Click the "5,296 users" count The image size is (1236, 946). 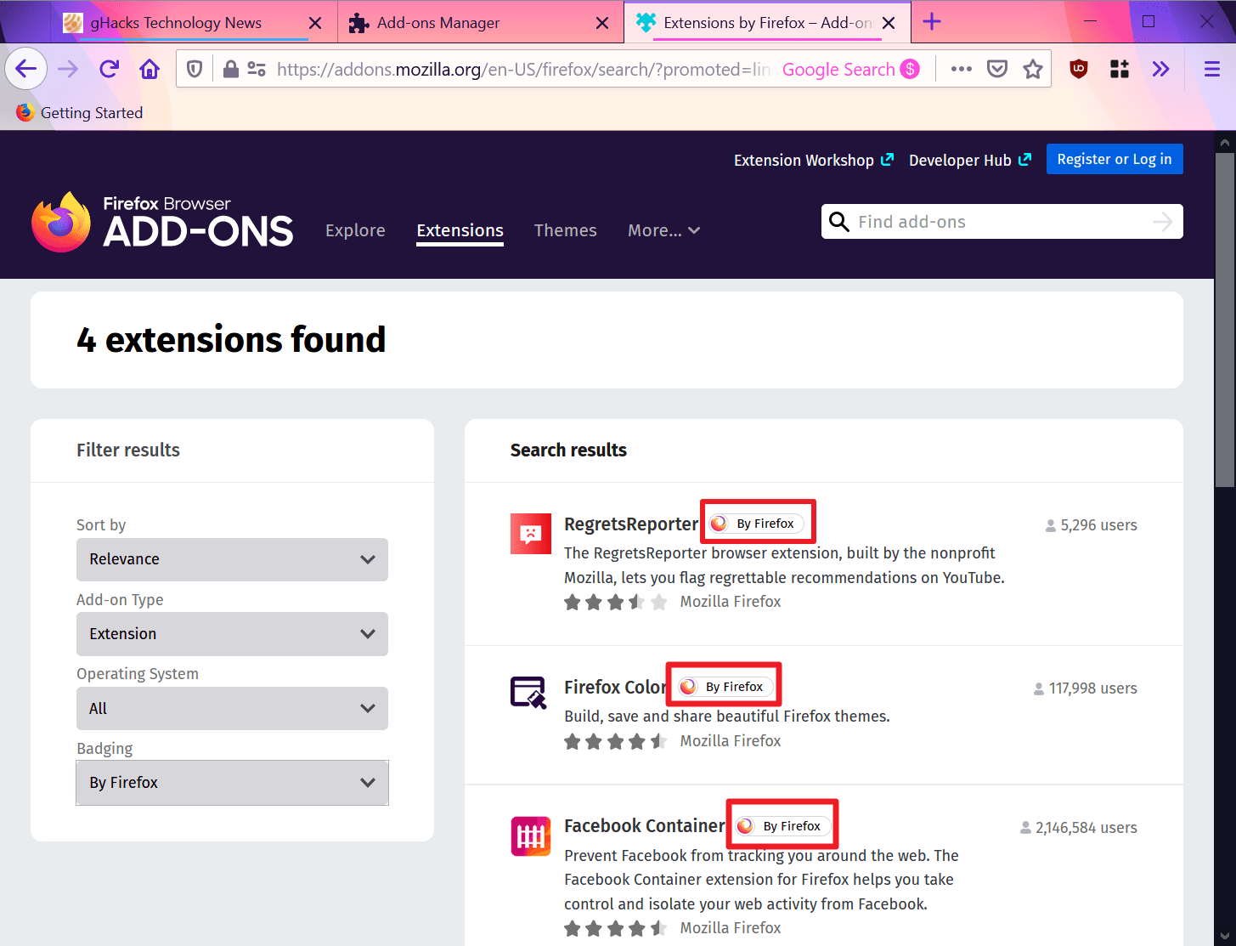tap(1092, 525)
